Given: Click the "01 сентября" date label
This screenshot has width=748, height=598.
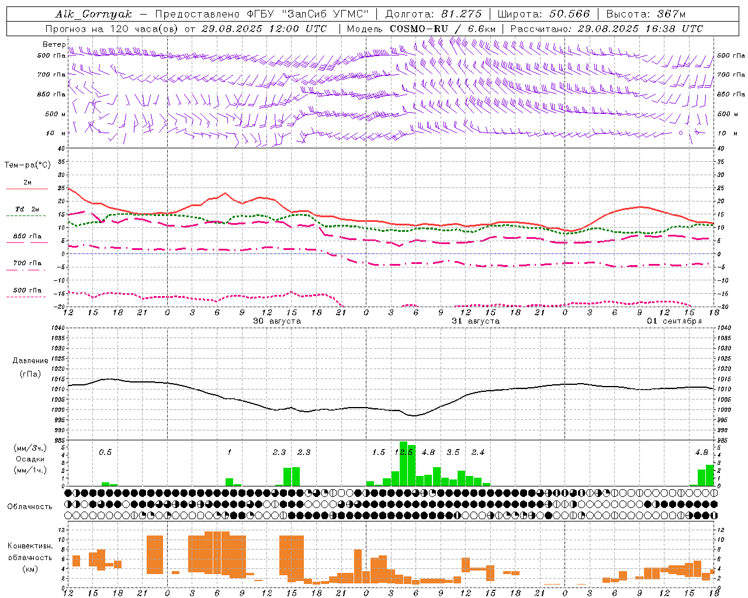Looking at the screenshot, I should tap(674, 321).
